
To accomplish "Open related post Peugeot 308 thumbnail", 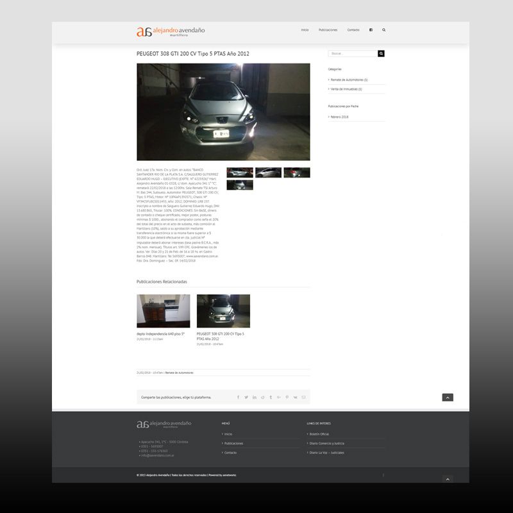I will (x=223, y=311).
